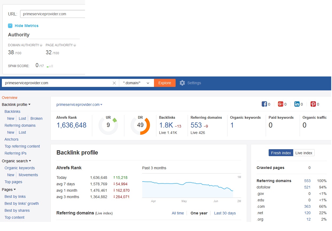Open Anchors in the sidebar
332x231 pixels.
coord(11,139)
